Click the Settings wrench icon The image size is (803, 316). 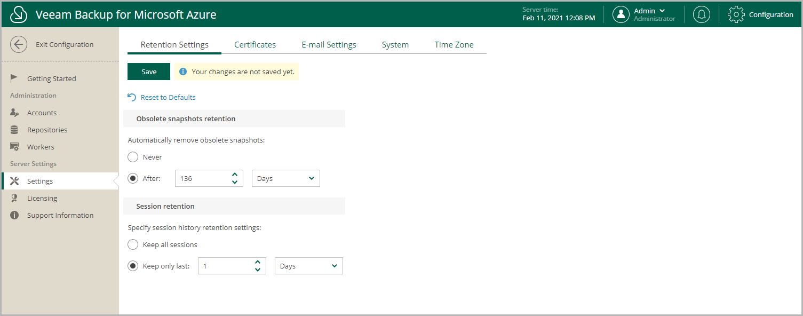pyautogui.click(x=14, y=181)
